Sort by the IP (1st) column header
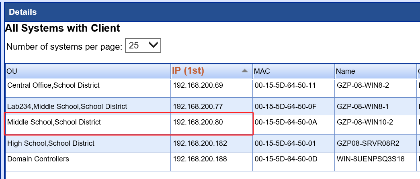Screen dimensions: 420x179 click(188, 71)
